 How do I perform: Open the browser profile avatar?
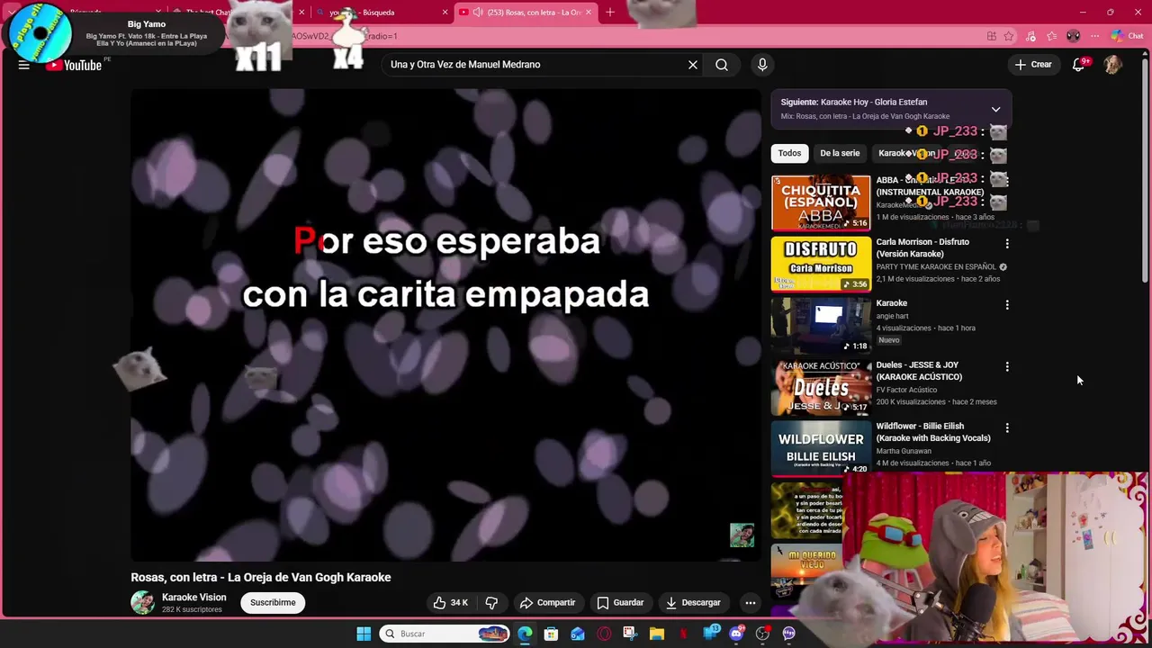click(1073, 36)
